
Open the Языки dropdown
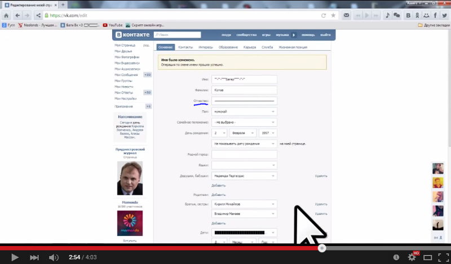click(244, 165)
